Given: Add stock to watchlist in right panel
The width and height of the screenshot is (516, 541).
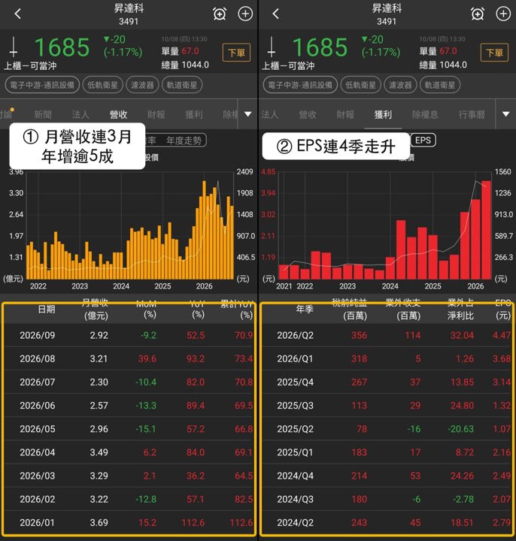Looking at the screenshot, I should coord(503,14).
